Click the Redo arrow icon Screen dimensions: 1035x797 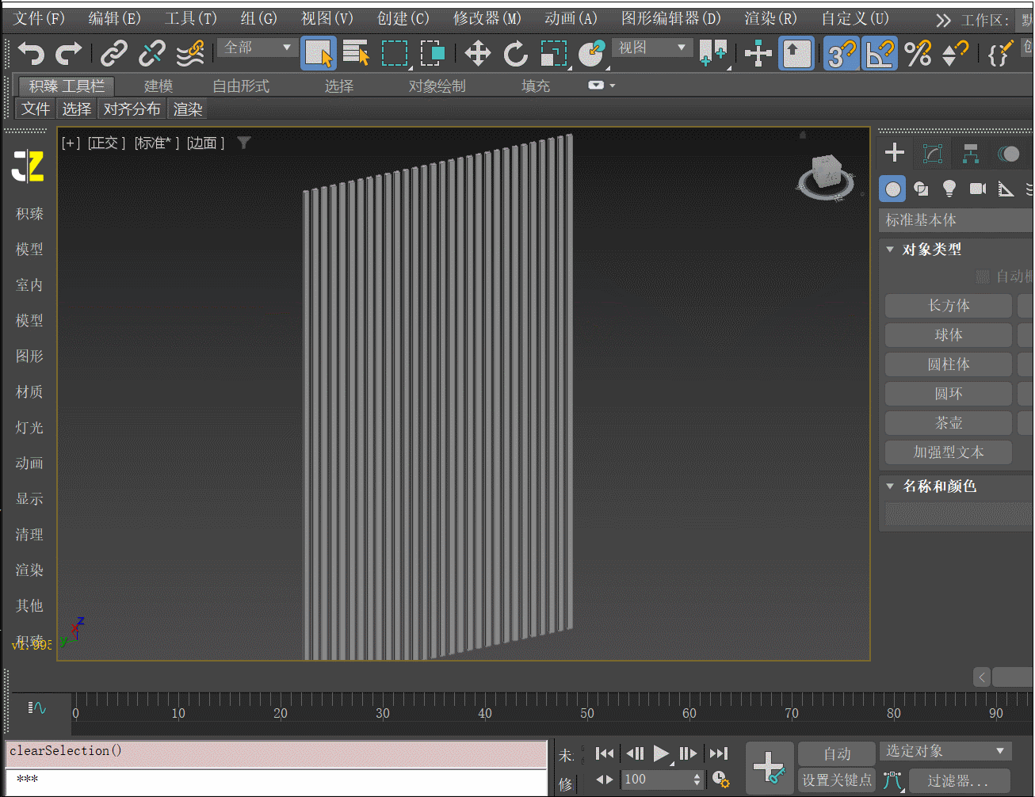pos(69,54)
